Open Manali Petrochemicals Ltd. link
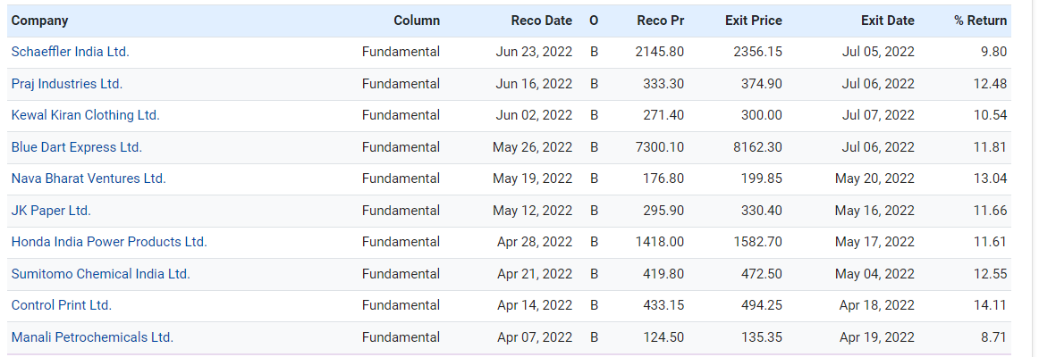Viewport: 1039px width, 357px height. pos(92,337)
